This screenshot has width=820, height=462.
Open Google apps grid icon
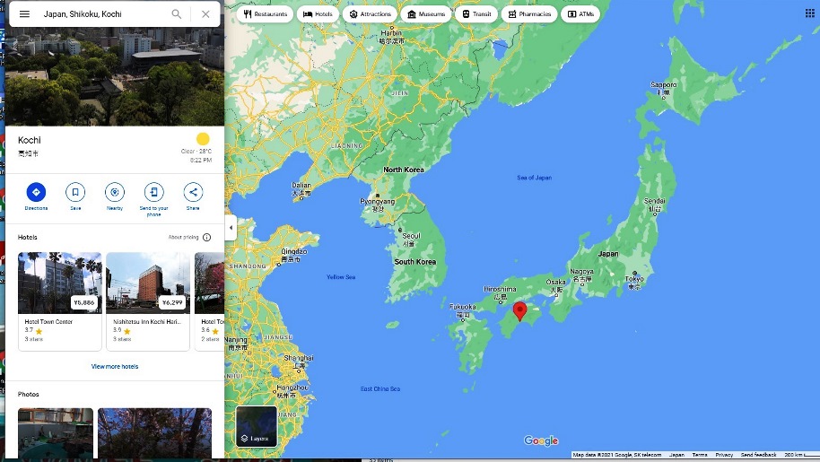point(809,13)
